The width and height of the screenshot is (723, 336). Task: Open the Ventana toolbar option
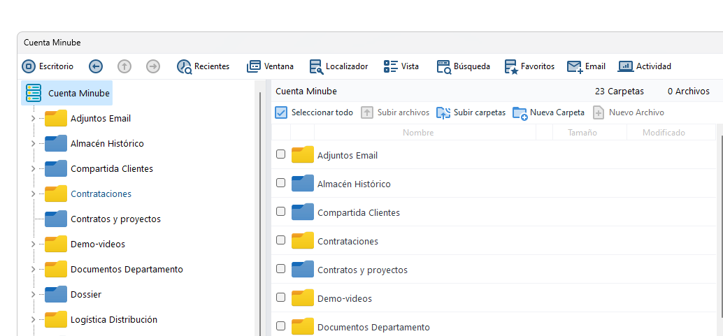pos(270,66)
